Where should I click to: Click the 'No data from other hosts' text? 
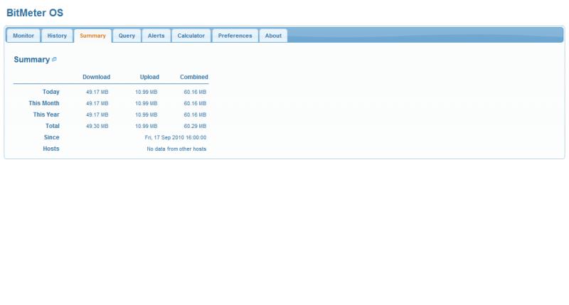click(x=176, y=149)
